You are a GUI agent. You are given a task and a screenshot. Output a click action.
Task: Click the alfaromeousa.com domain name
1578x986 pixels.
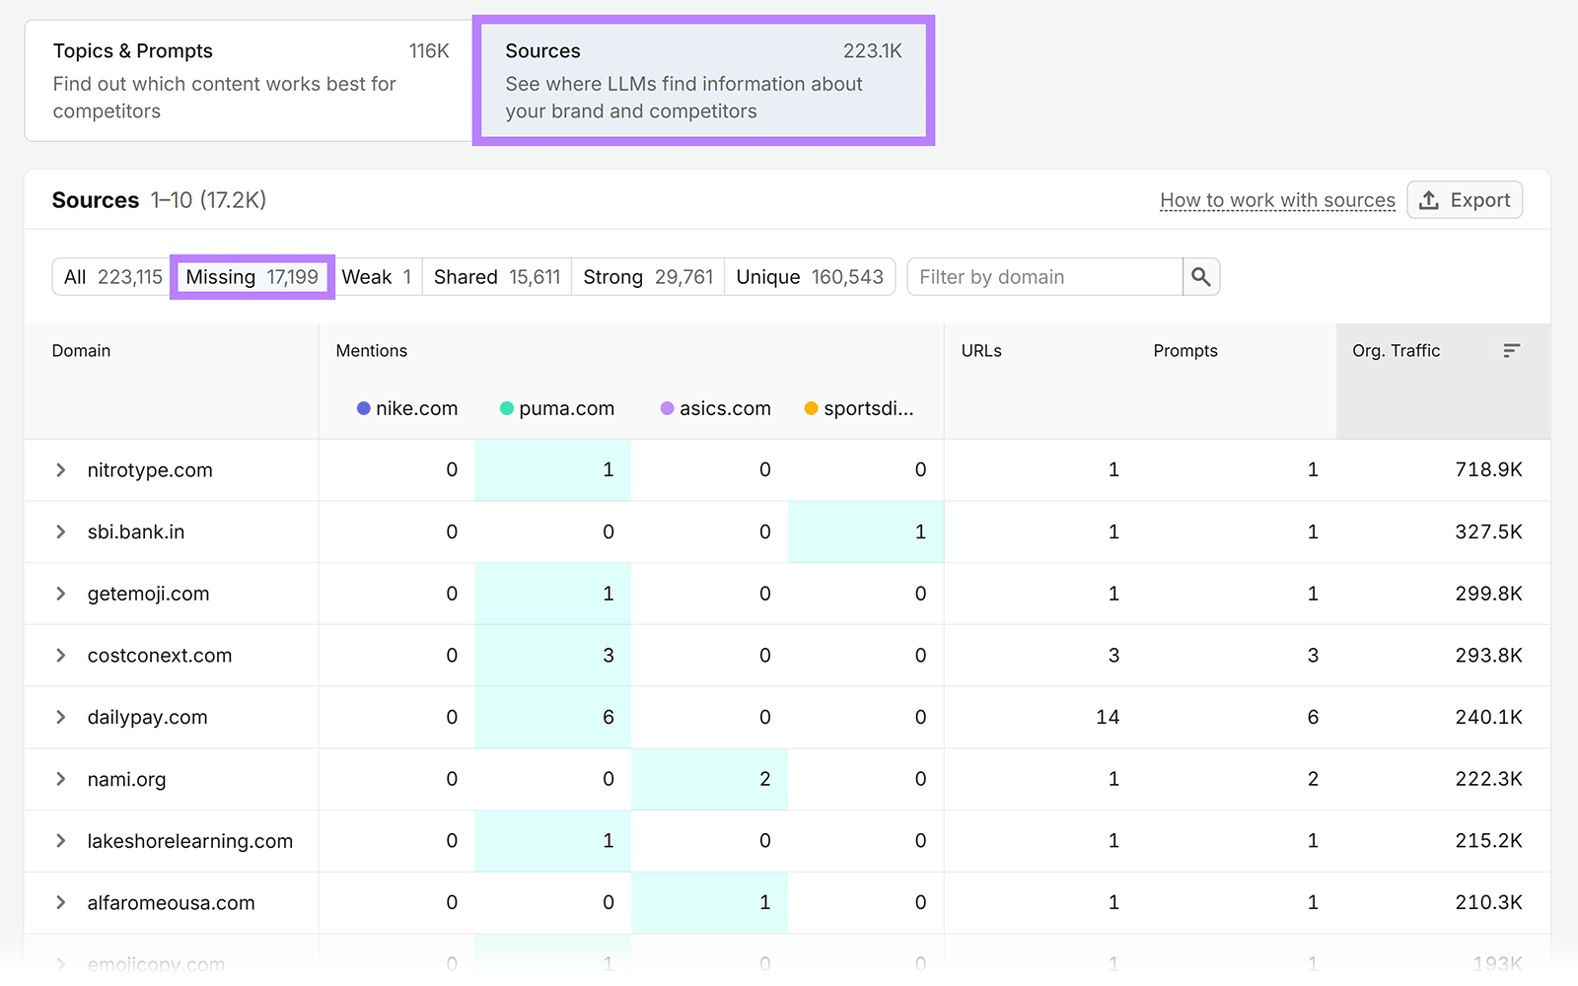[172, 903]
